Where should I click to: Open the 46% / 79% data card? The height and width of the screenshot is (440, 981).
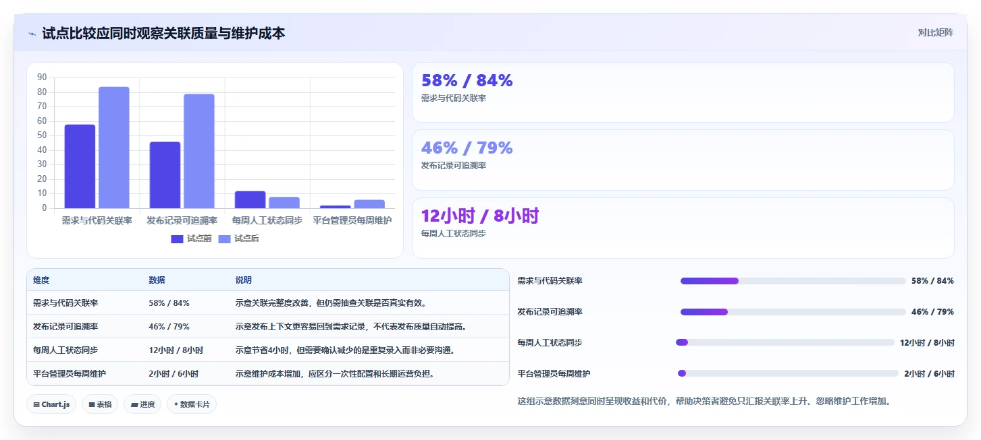coord(683,160)
